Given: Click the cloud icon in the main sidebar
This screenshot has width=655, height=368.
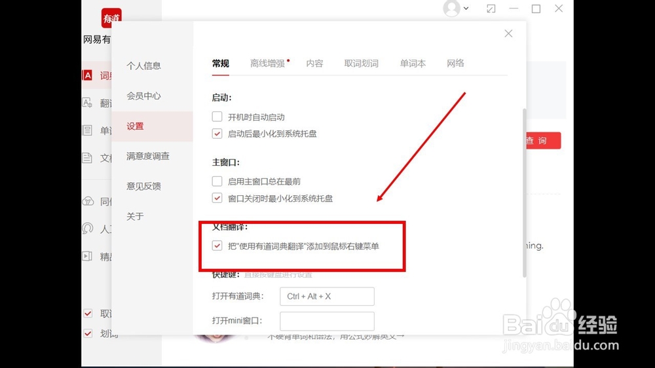Looking at the screenshot, I should tap(88, 201).
